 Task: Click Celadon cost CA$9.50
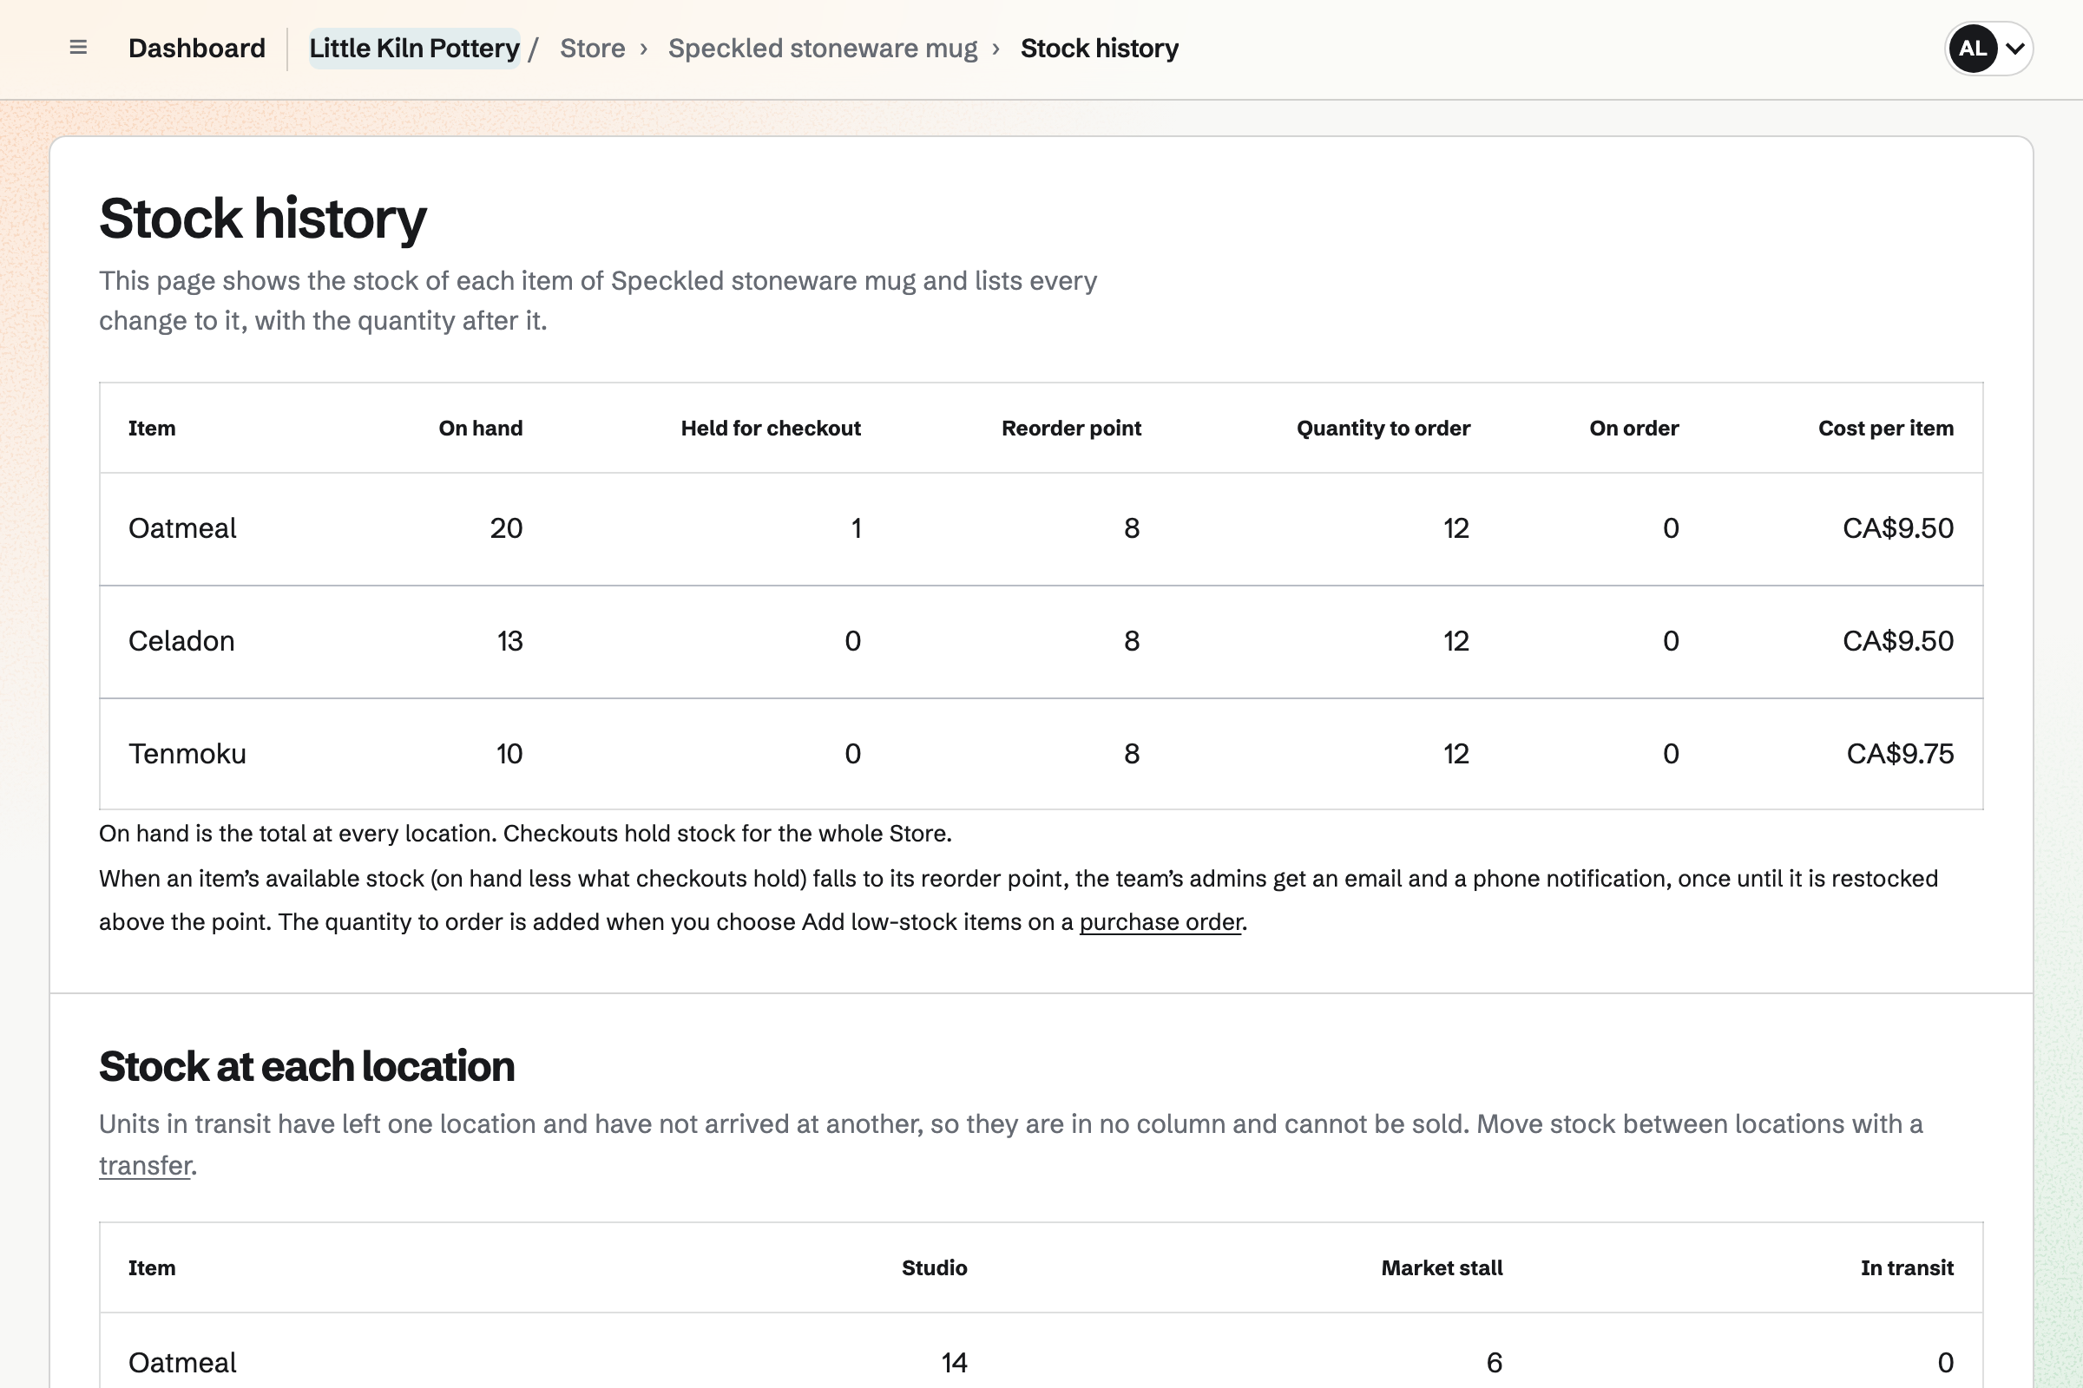1898,641
